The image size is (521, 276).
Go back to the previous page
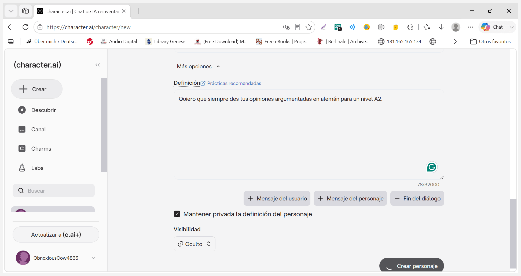[x=11, y=27]
